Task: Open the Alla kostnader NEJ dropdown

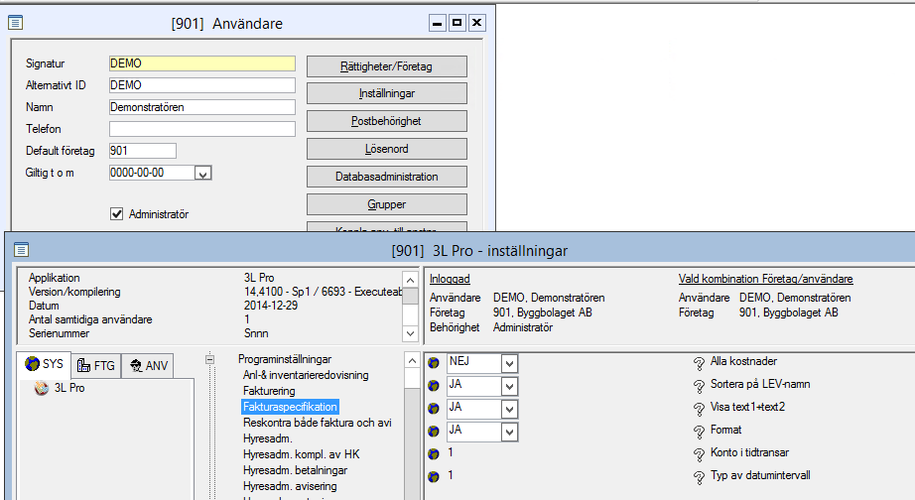Action: [509, 363]
